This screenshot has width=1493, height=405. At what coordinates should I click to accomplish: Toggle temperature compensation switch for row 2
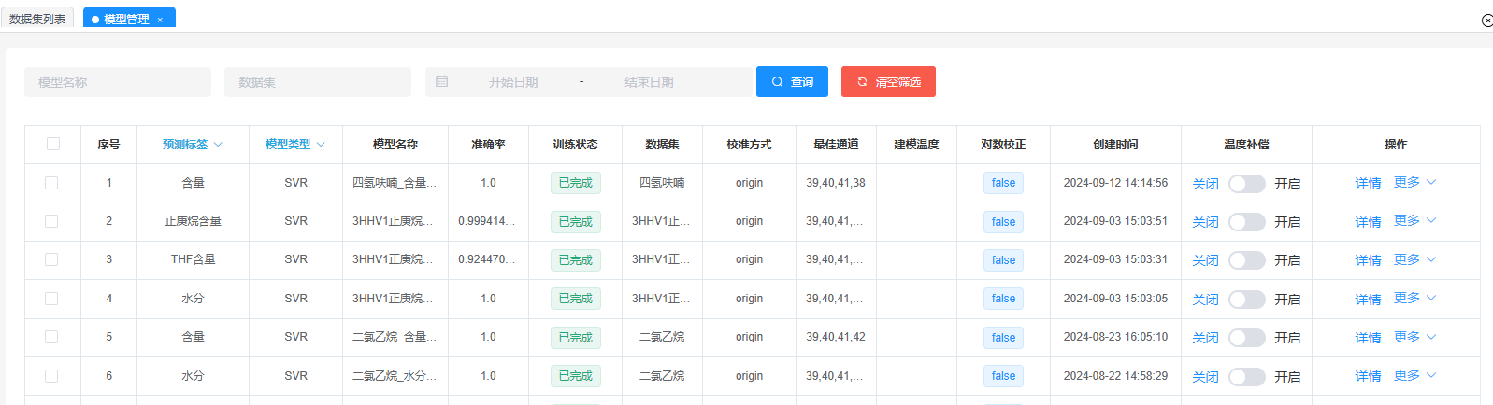(1246, 222)
